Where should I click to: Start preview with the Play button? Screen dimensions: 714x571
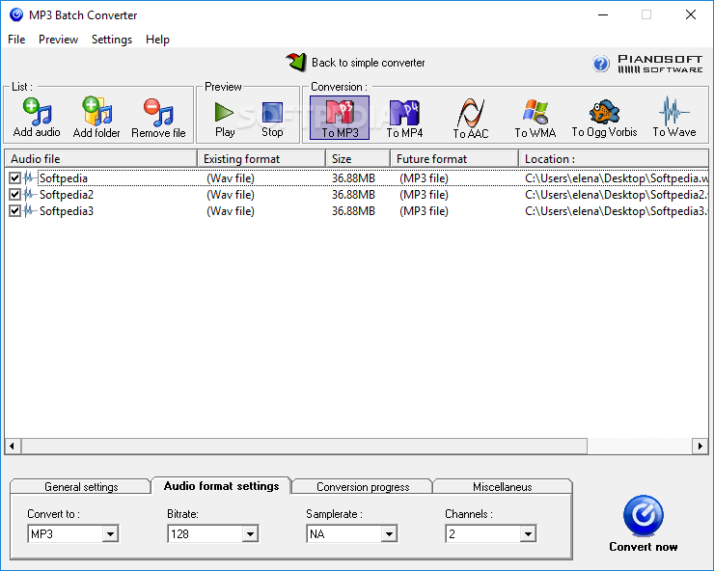point(225,119)
